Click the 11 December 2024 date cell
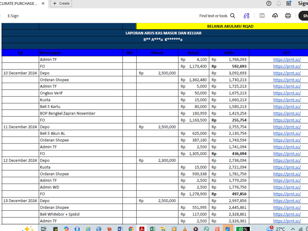Screen dimensions: 308x231 20,127
